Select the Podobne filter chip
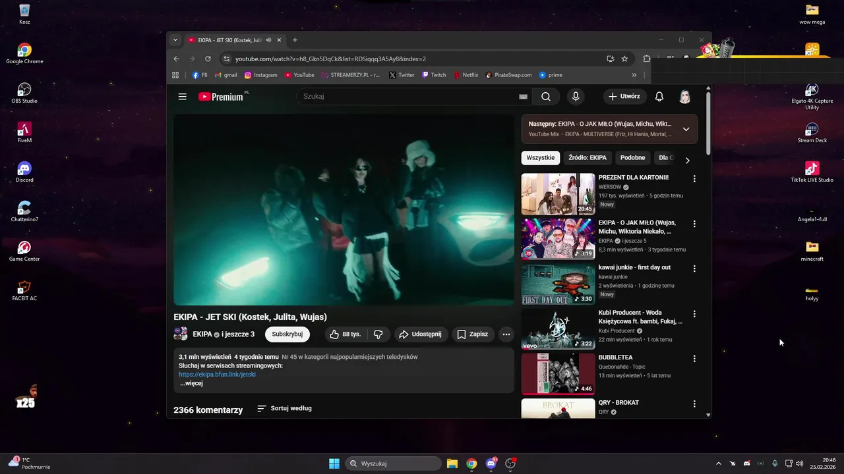Viewport: 844px width, 474px height. point(633,158)
